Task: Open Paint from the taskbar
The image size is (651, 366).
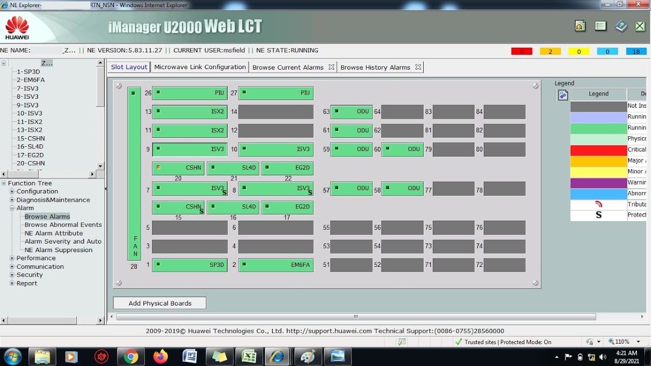Action: [x=308, y=357]
